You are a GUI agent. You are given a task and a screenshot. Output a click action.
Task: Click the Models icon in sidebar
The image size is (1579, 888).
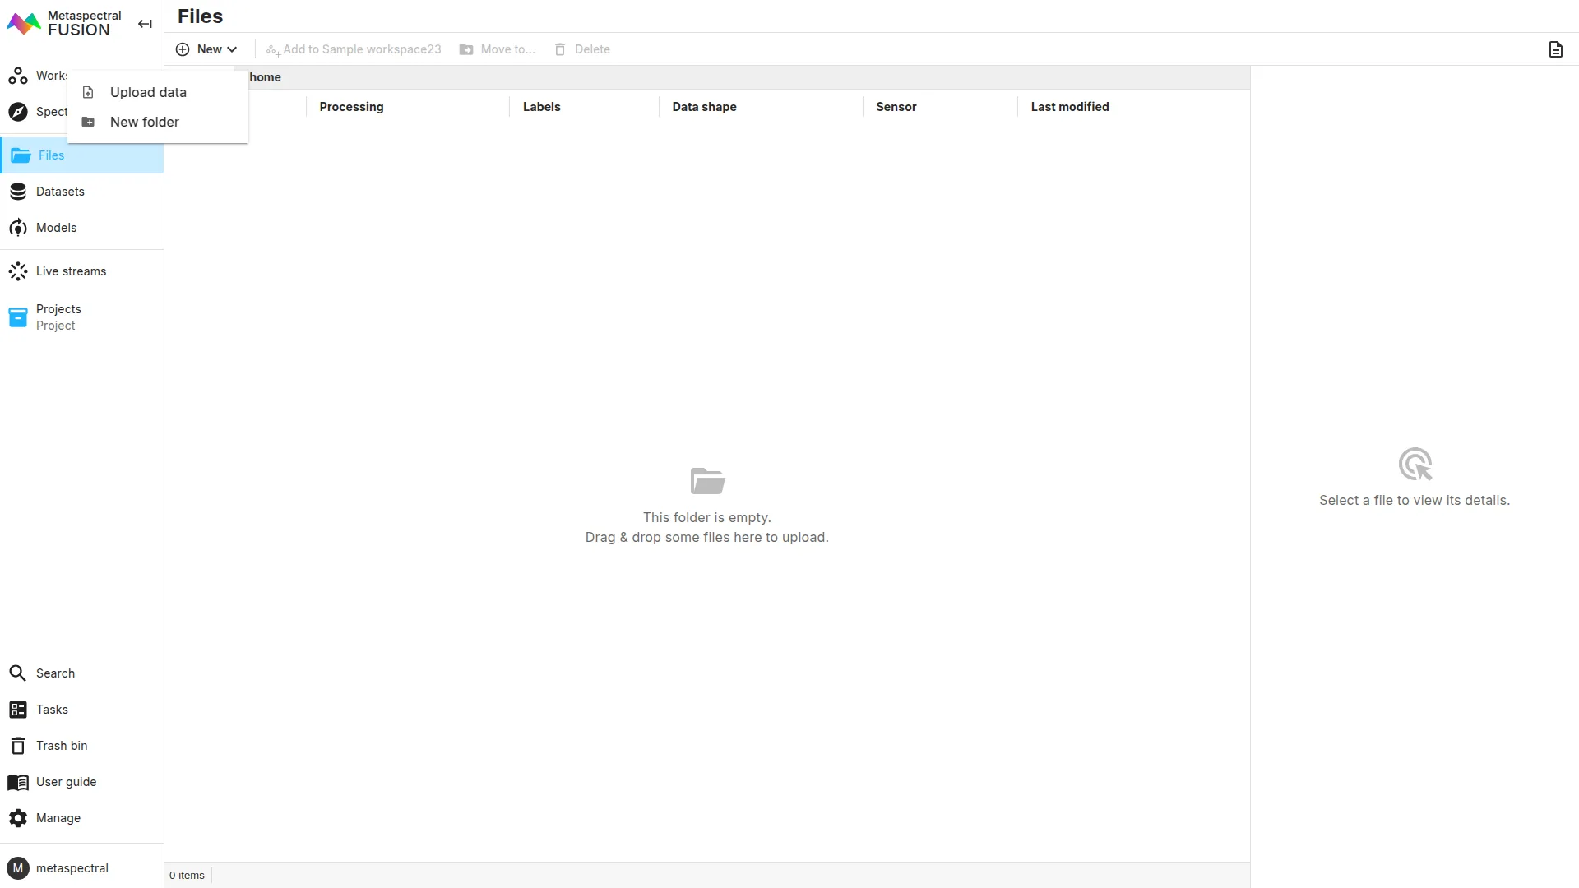18,228
